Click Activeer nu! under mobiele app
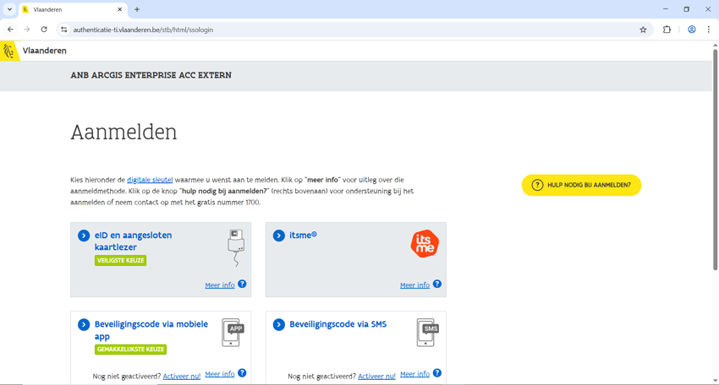This screenshot has width=719, height=385. 182,376
